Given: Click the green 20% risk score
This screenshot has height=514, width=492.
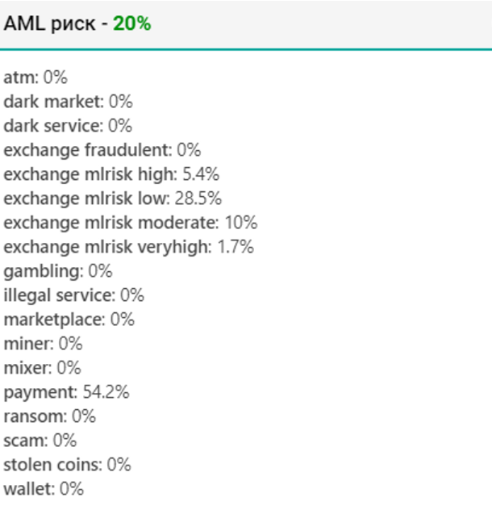Looking at the screenshot, I should pos(131,24).
